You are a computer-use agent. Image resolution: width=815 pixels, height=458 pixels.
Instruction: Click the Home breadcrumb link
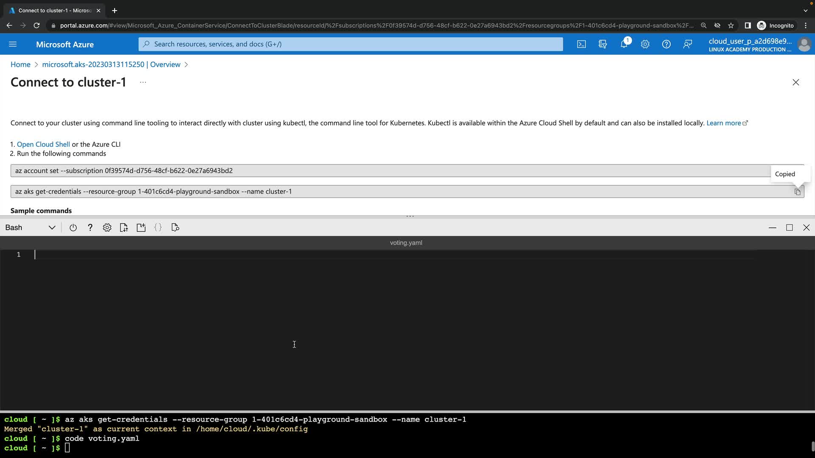[x=20, y=64]
